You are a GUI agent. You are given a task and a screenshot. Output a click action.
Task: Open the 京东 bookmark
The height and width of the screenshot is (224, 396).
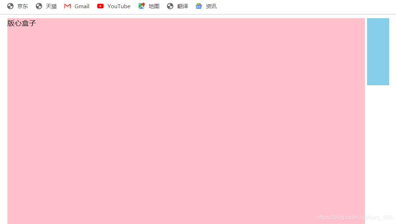click(x=23, y=6)
